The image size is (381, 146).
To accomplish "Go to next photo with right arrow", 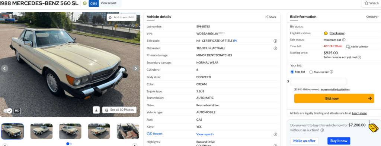I will [136, 68].
